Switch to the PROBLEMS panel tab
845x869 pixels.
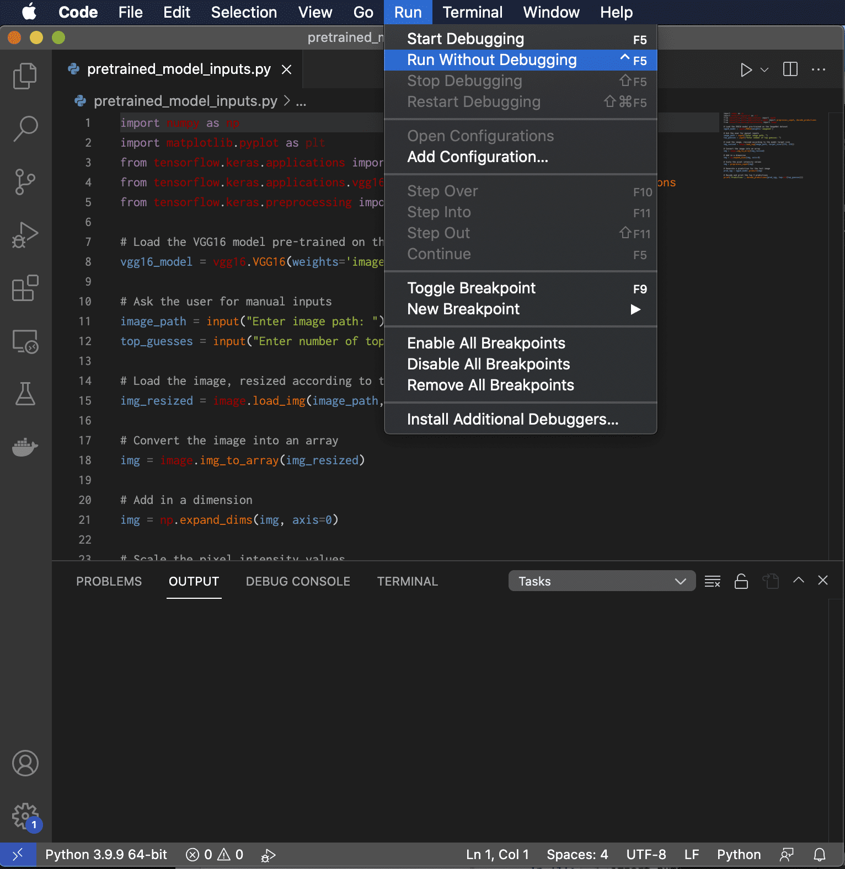(x=109, y=581)
